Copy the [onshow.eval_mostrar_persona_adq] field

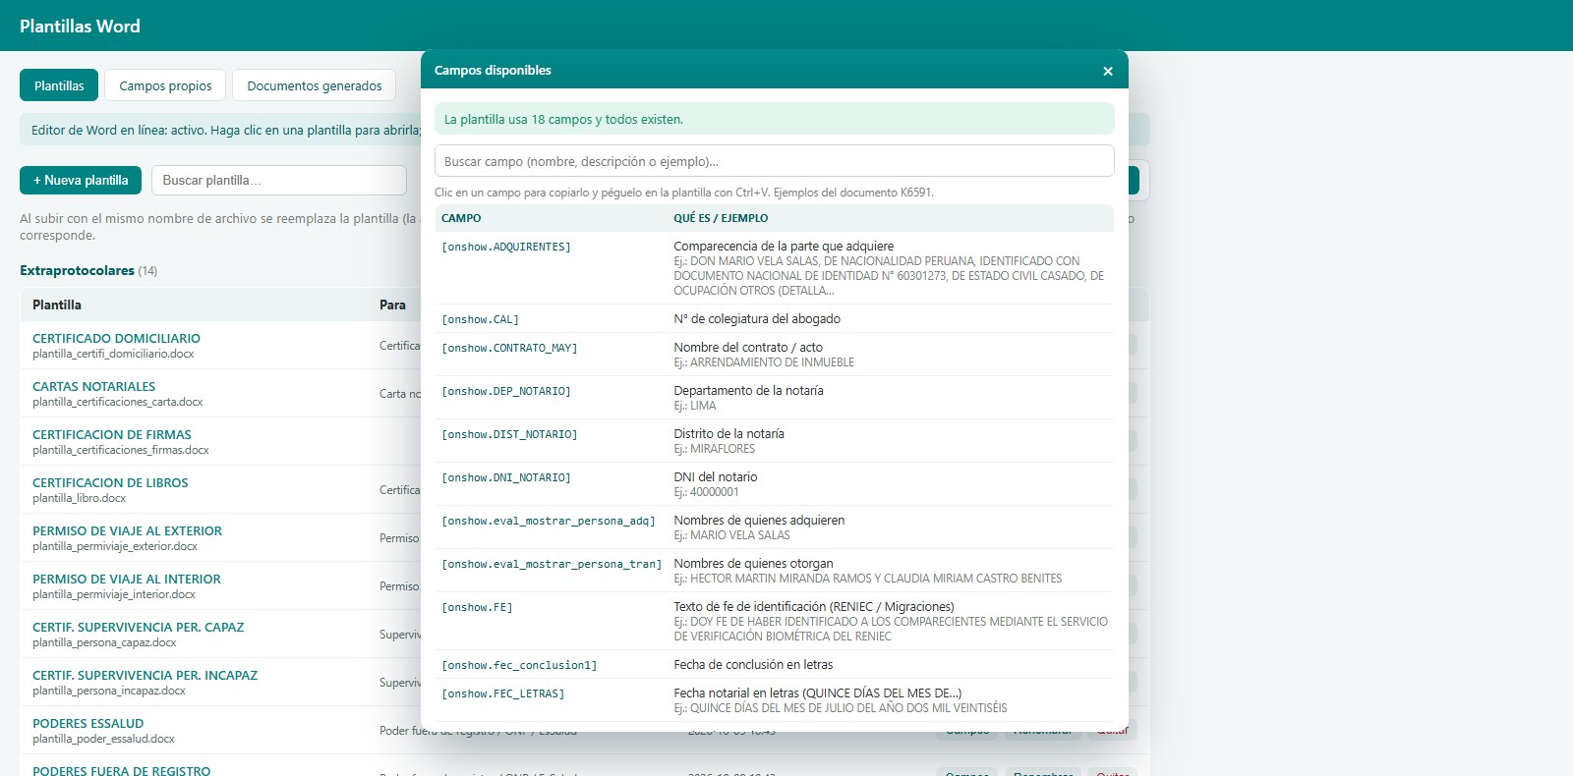click(549, 521)
